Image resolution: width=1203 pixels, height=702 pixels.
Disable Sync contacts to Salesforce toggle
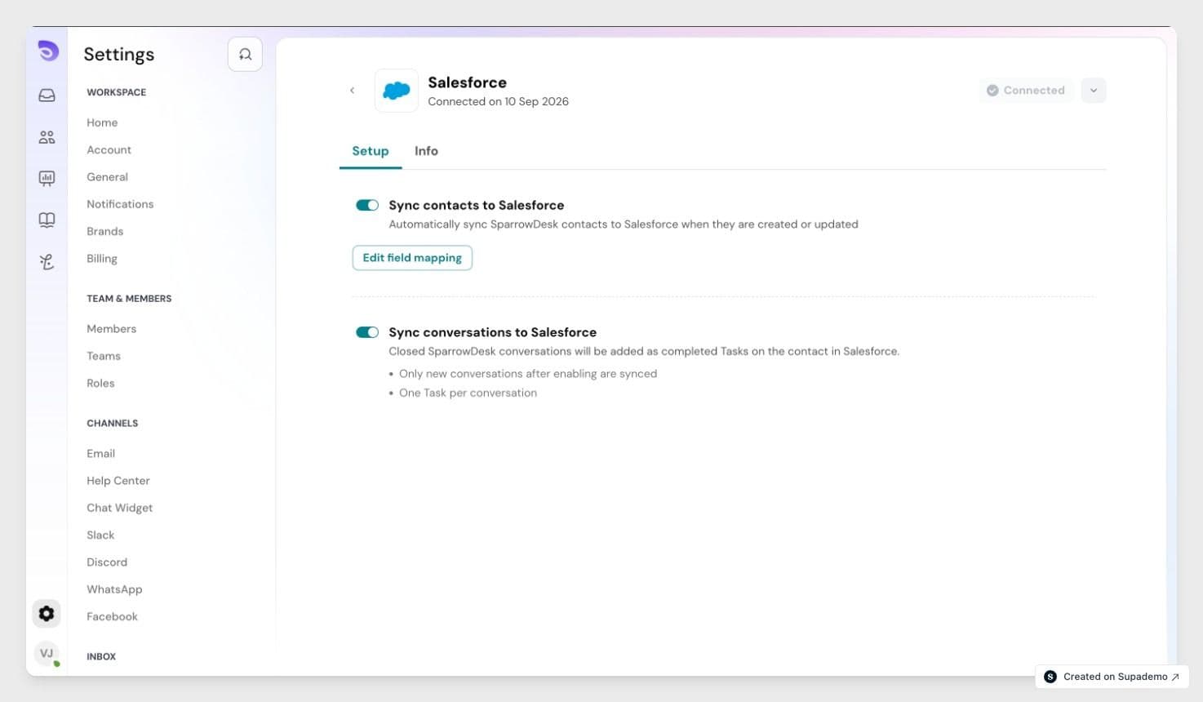tap(367, 206)
